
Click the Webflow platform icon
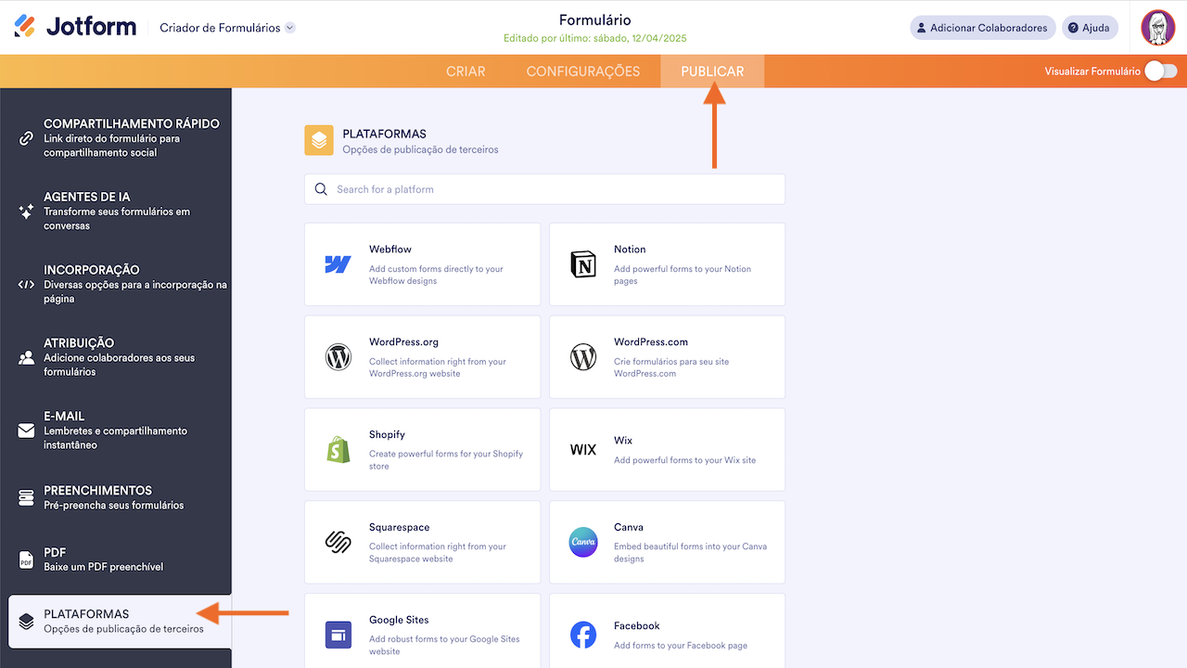(338, 264)
